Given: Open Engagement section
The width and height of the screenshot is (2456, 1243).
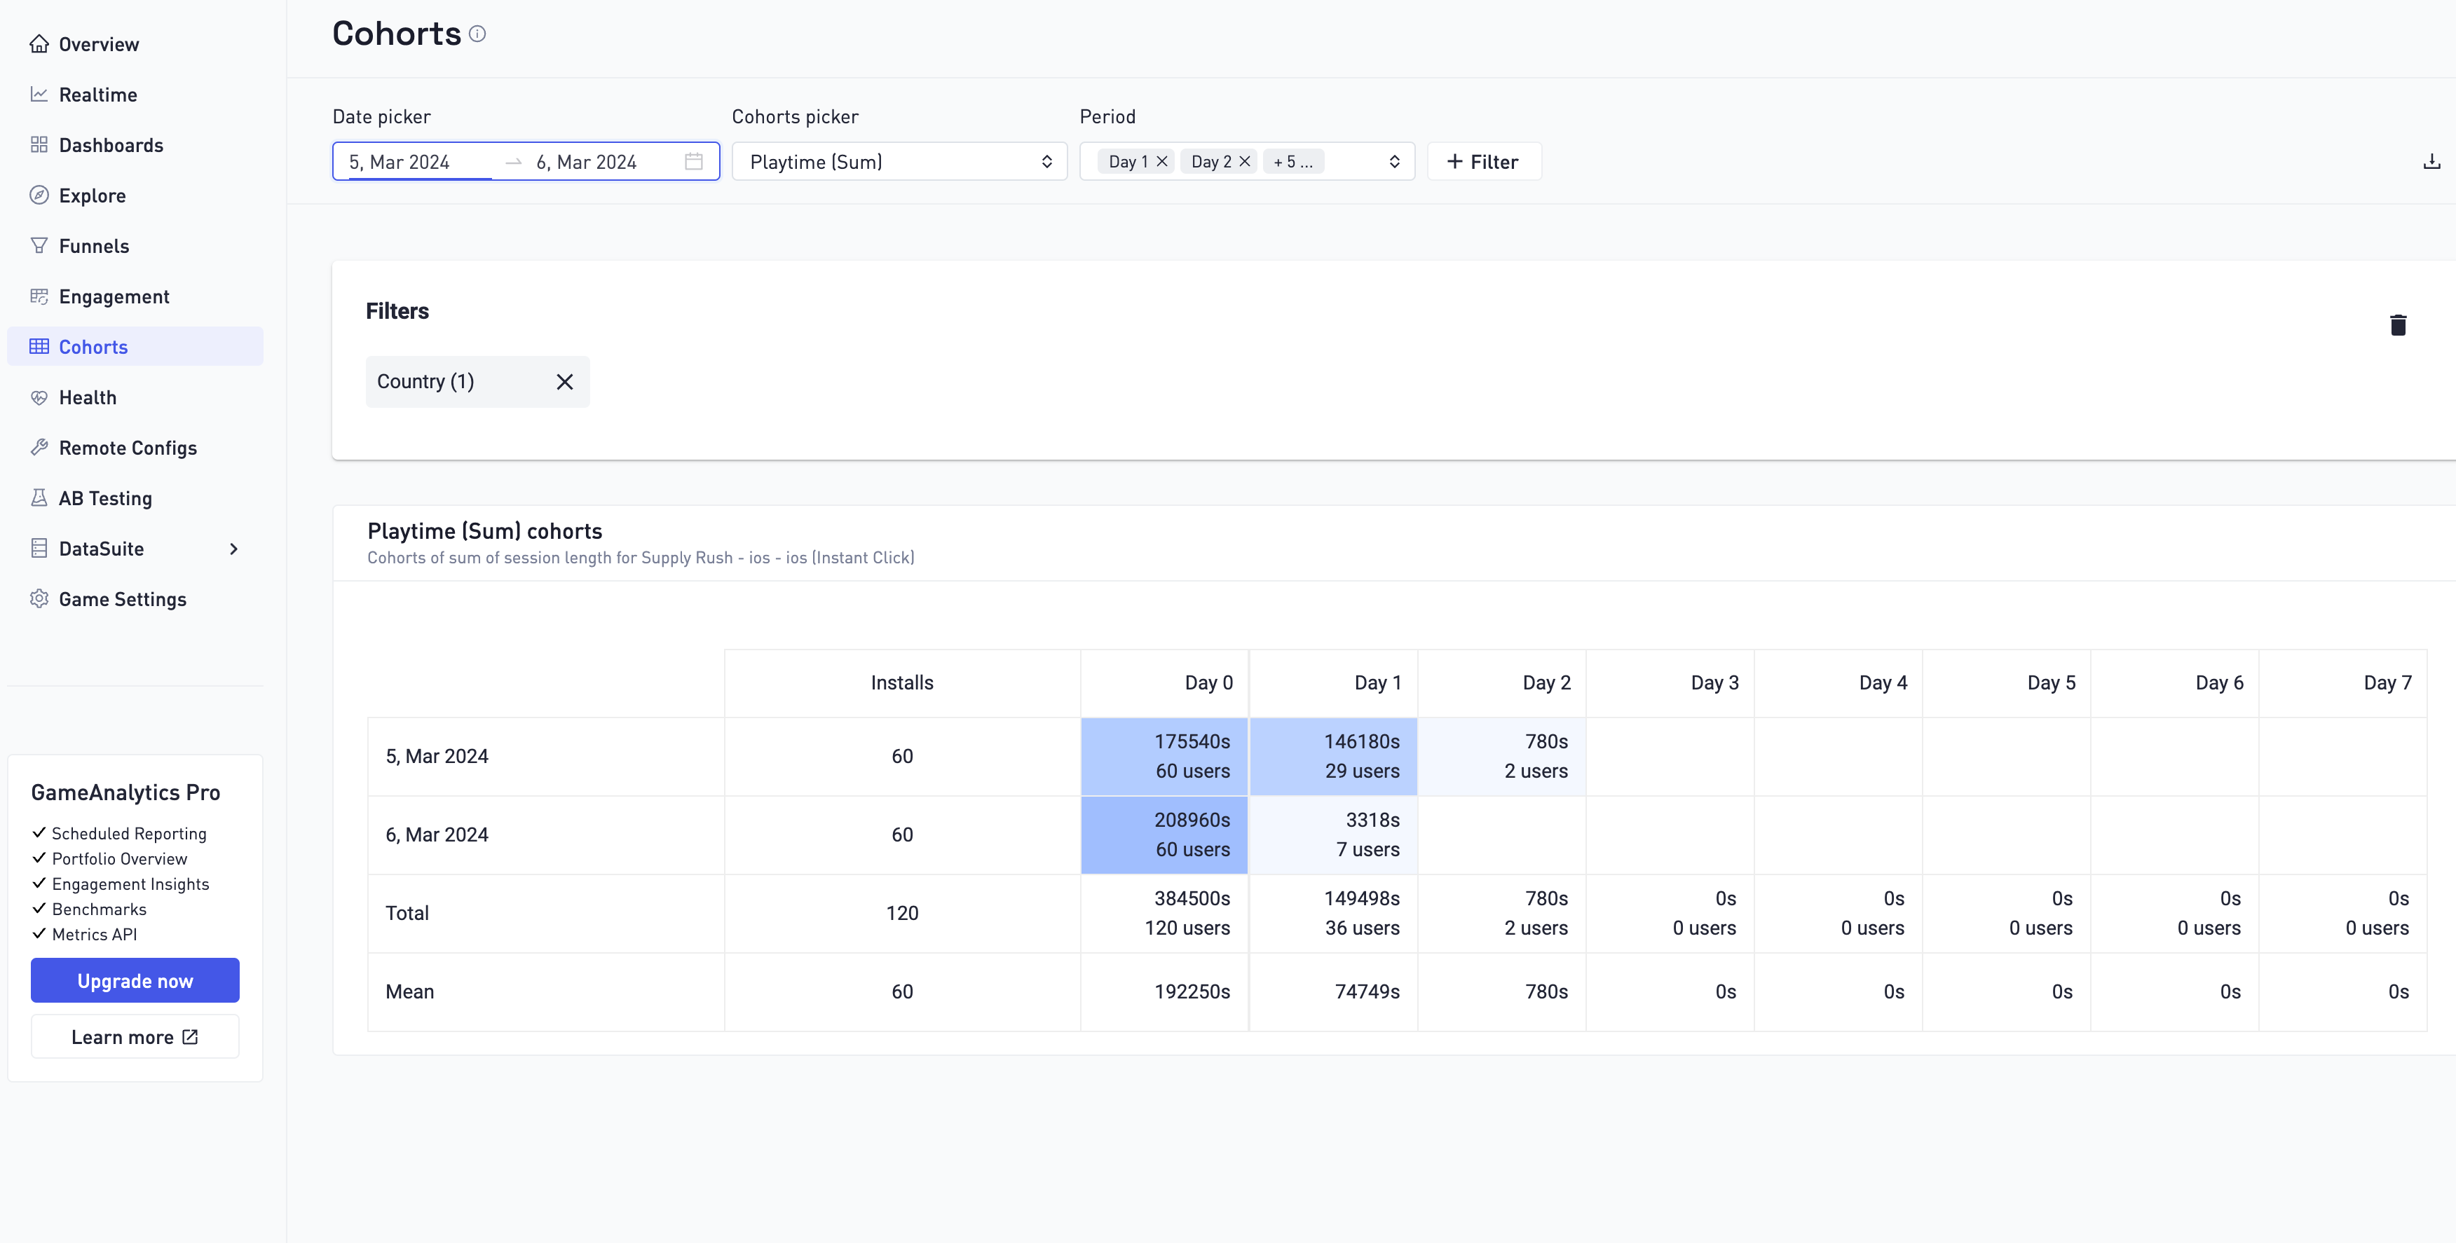Looking at the screenshot, I should click(x=114, y=296).
